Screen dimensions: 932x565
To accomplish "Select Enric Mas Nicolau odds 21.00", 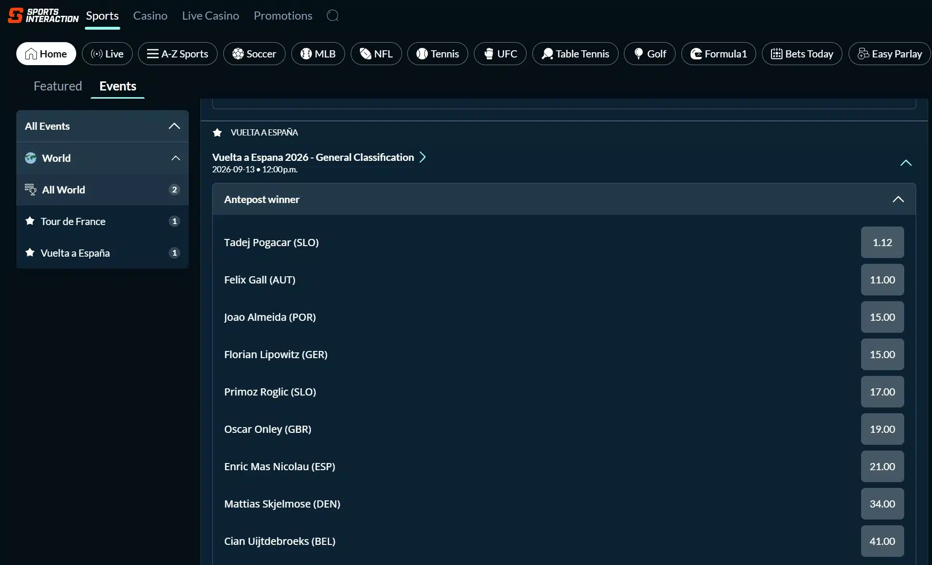I will 882,466.
